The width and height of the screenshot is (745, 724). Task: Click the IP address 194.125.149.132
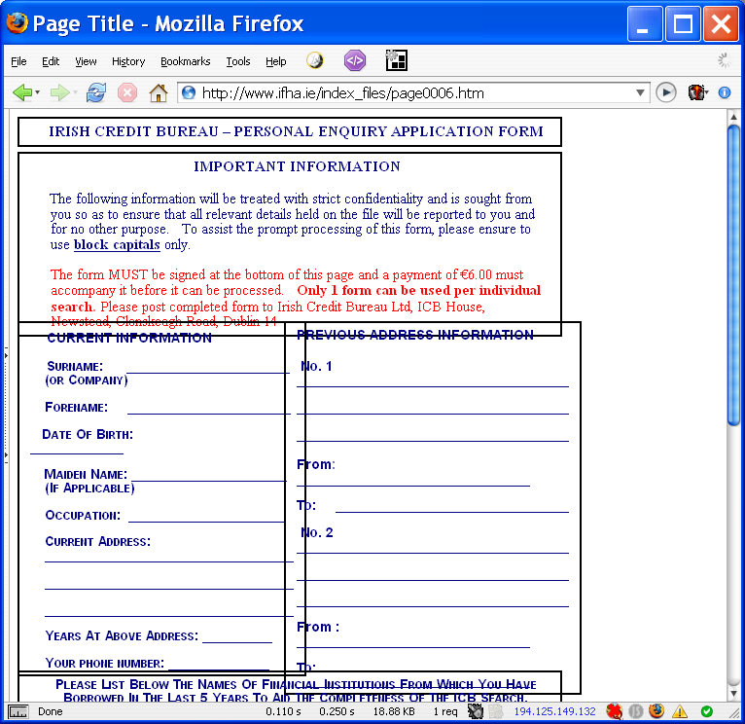pyautogui.click(x=554, y=711)
